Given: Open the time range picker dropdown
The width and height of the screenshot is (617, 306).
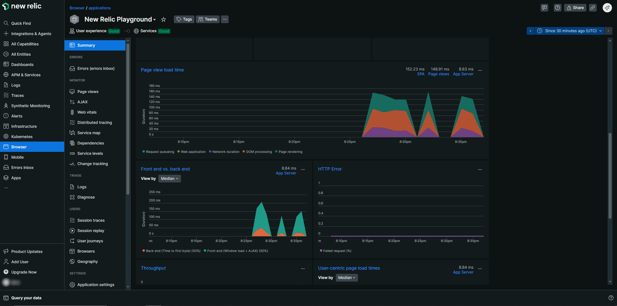Looking at the screenshot, I should coord(570,31).
